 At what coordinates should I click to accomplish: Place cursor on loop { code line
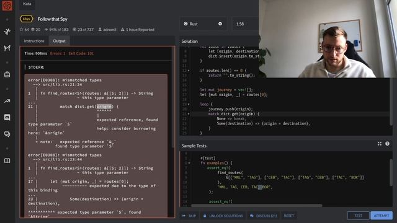click(207, 104)
